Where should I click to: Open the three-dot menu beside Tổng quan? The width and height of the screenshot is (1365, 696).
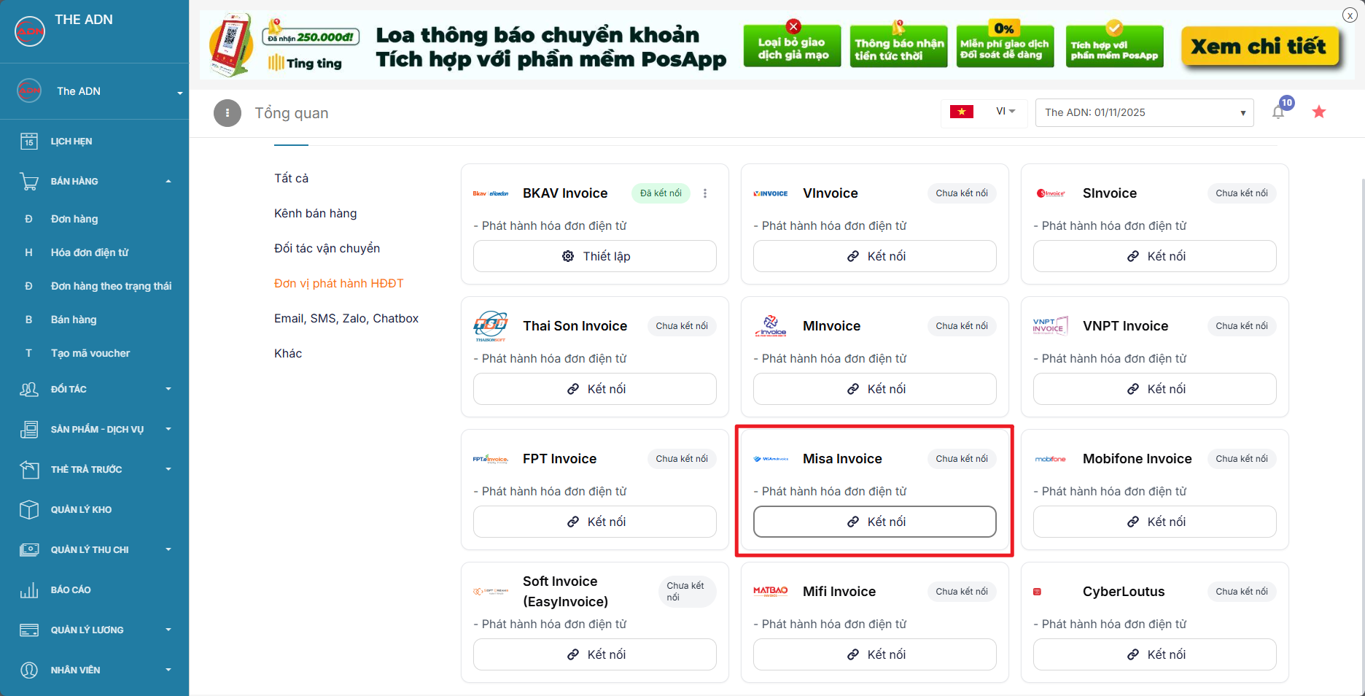point(227,113)
